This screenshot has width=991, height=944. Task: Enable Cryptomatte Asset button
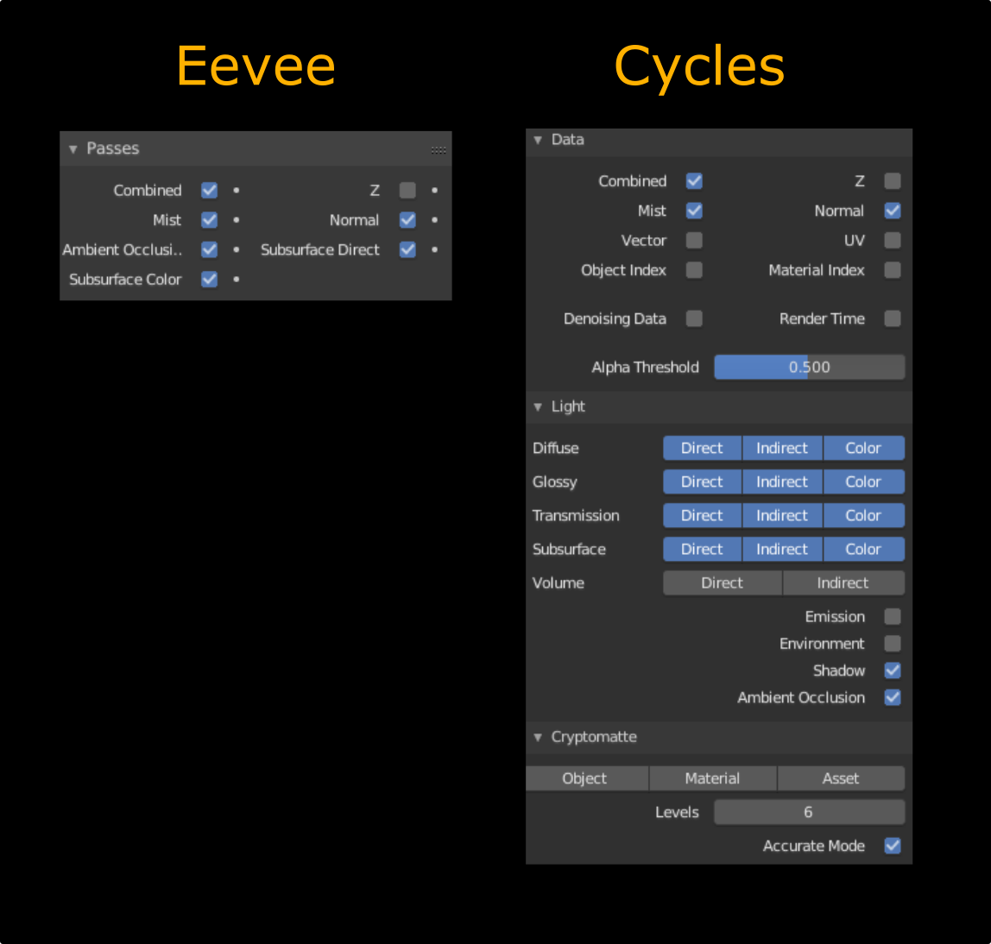coord(841,778)
